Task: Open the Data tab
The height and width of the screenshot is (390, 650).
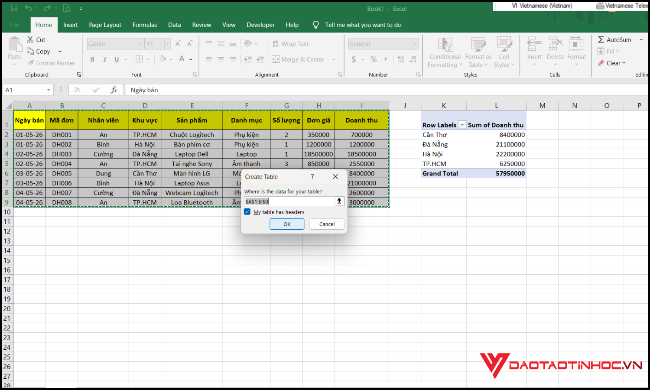Action: pos(174,25)
